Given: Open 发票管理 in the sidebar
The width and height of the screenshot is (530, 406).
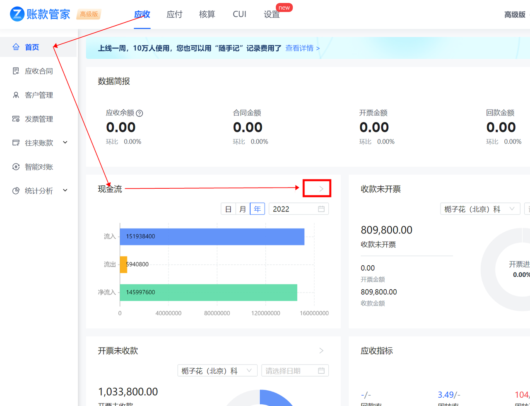Looking at the screenshot, I should click(x=38, y=119).
